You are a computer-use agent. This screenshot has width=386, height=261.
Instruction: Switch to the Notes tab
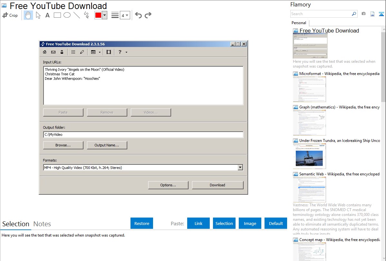(42, 224)
